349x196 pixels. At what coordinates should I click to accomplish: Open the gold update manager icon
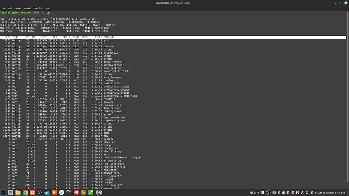pos(83,192)
